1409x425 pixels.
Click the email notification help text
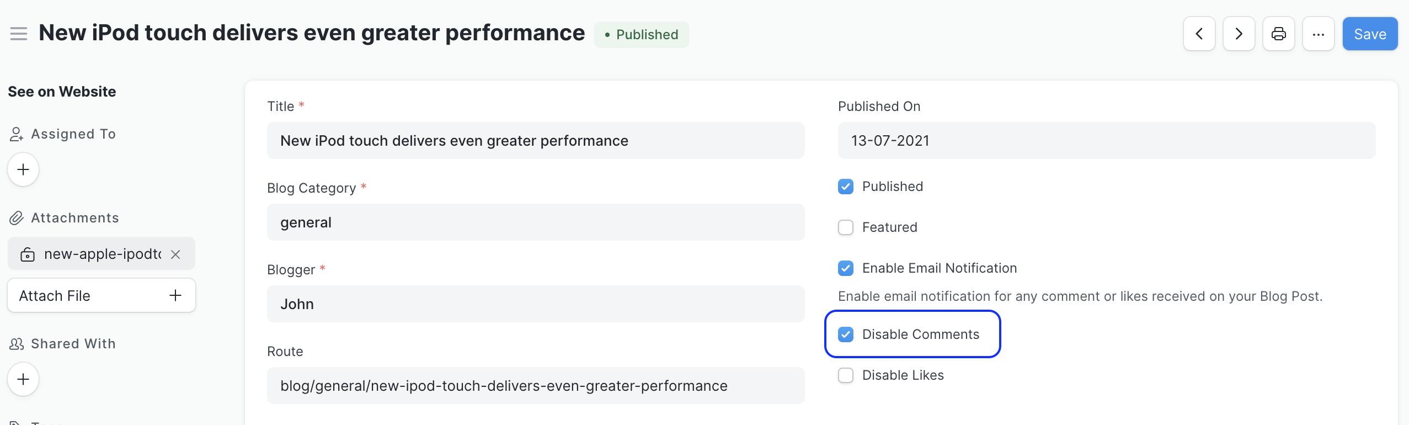coord(1080,296)
